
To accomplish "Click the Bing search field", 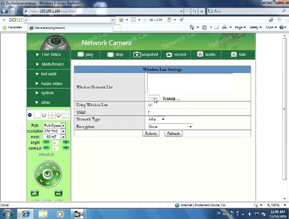I will pos(246,11).
